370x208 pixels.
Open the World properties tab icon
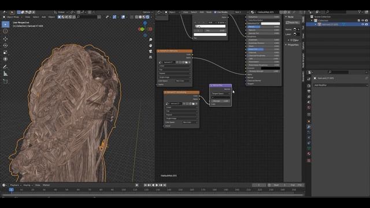click(309, 108)
